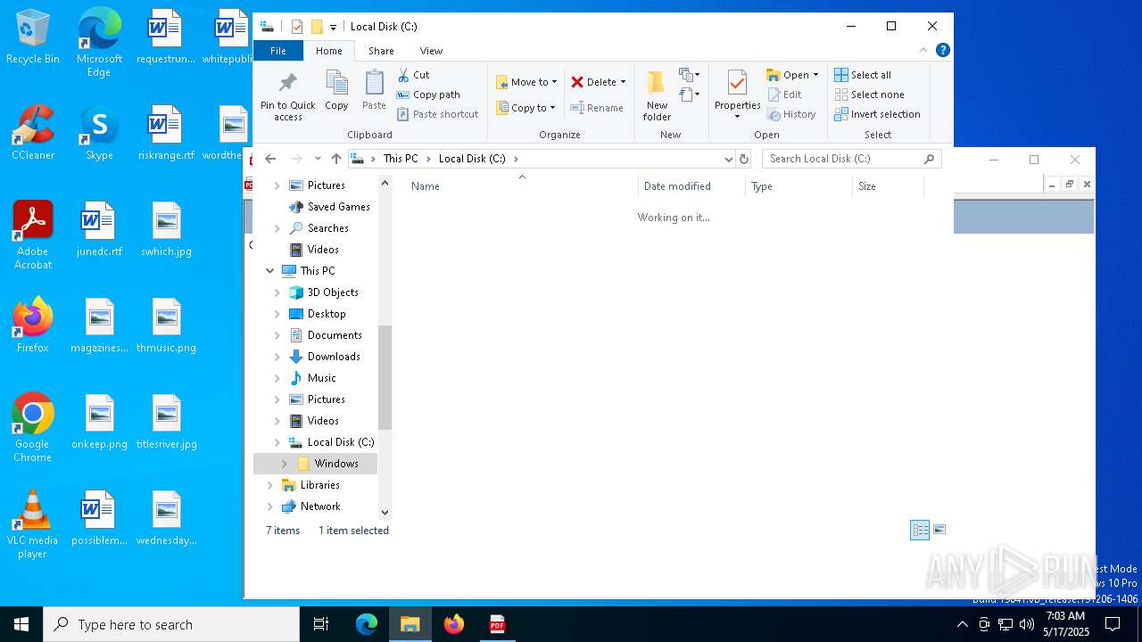The height and width of the screenshot is (642, 1142).
Task: Click the Edit command in the Open group
Action: pyautogui.click(x=784, y=95)
